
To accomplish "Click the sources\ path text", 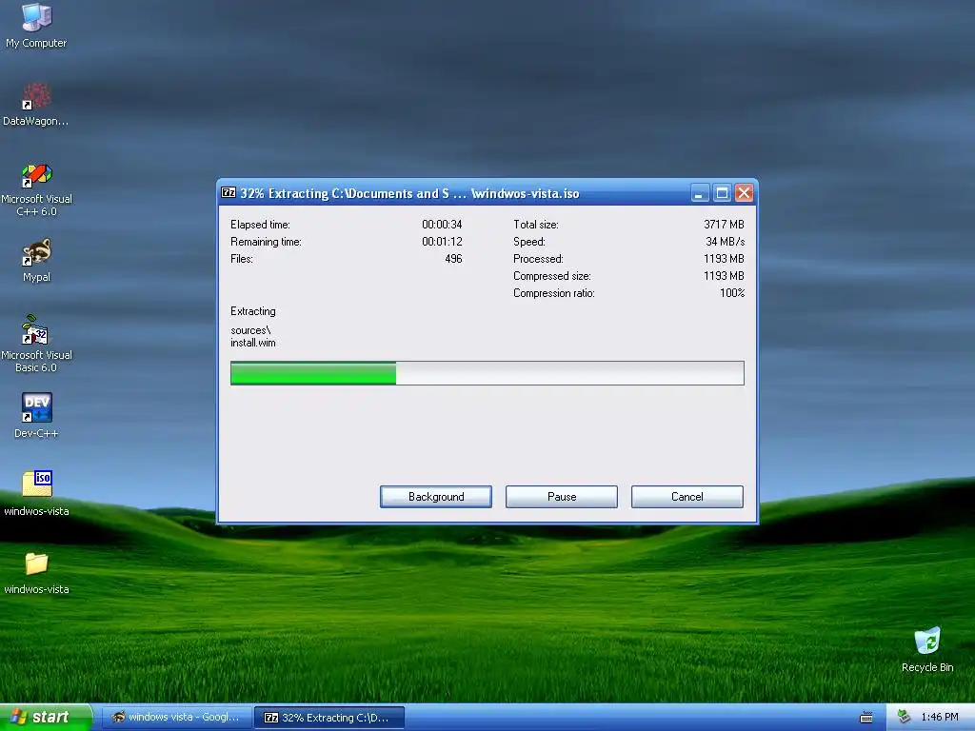I will pyautogui.click(x=250, y=330).
